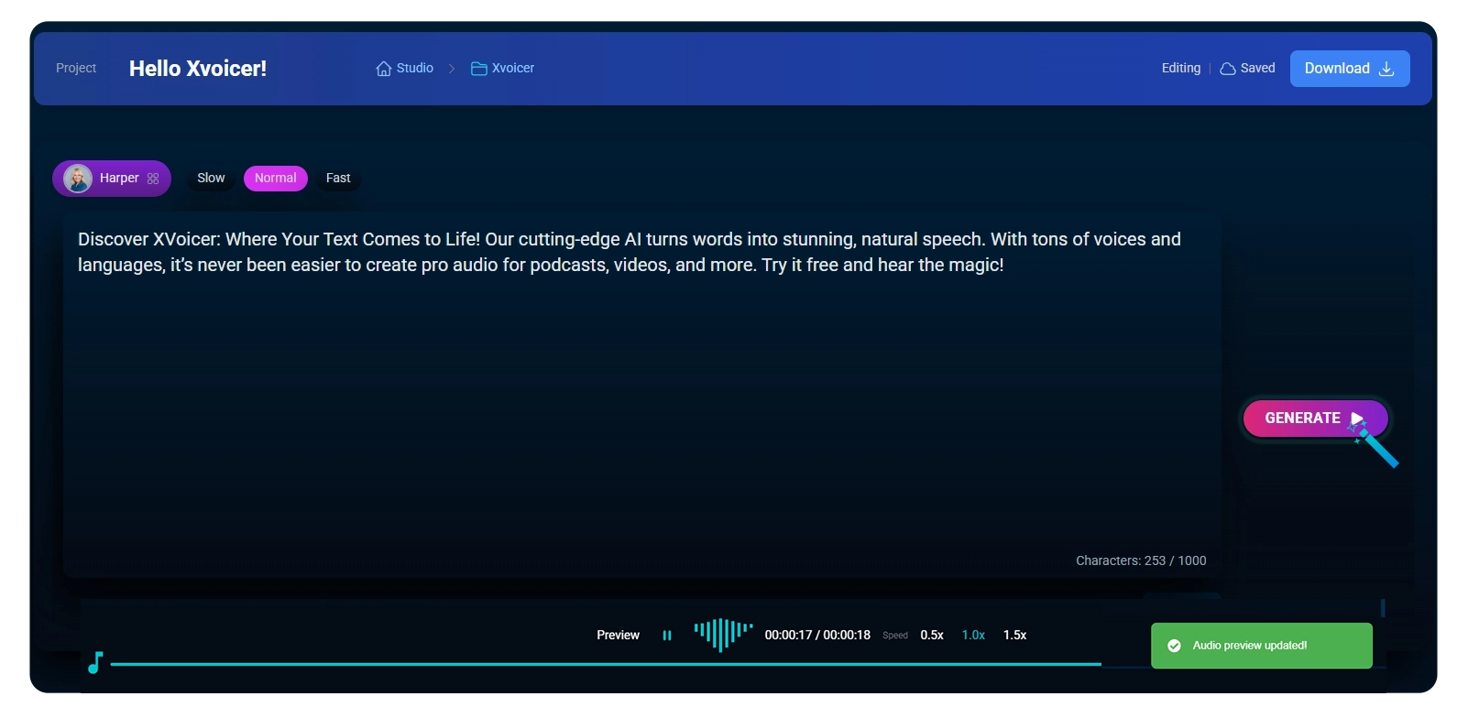Click the Saved cloud icon
The image size is (1468, 718).
pos(1228,69)
